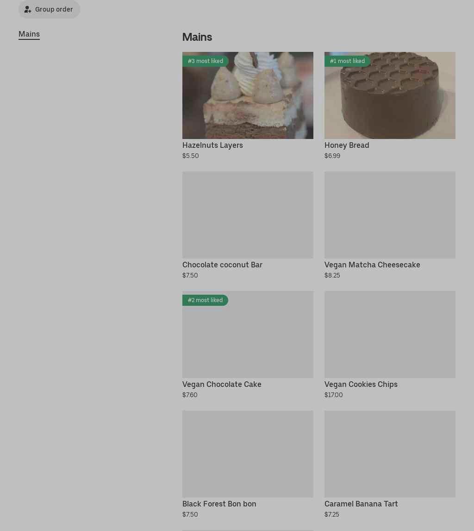474x531 pixels.
Task: Open Honey Bread item name
Action: 346,145
